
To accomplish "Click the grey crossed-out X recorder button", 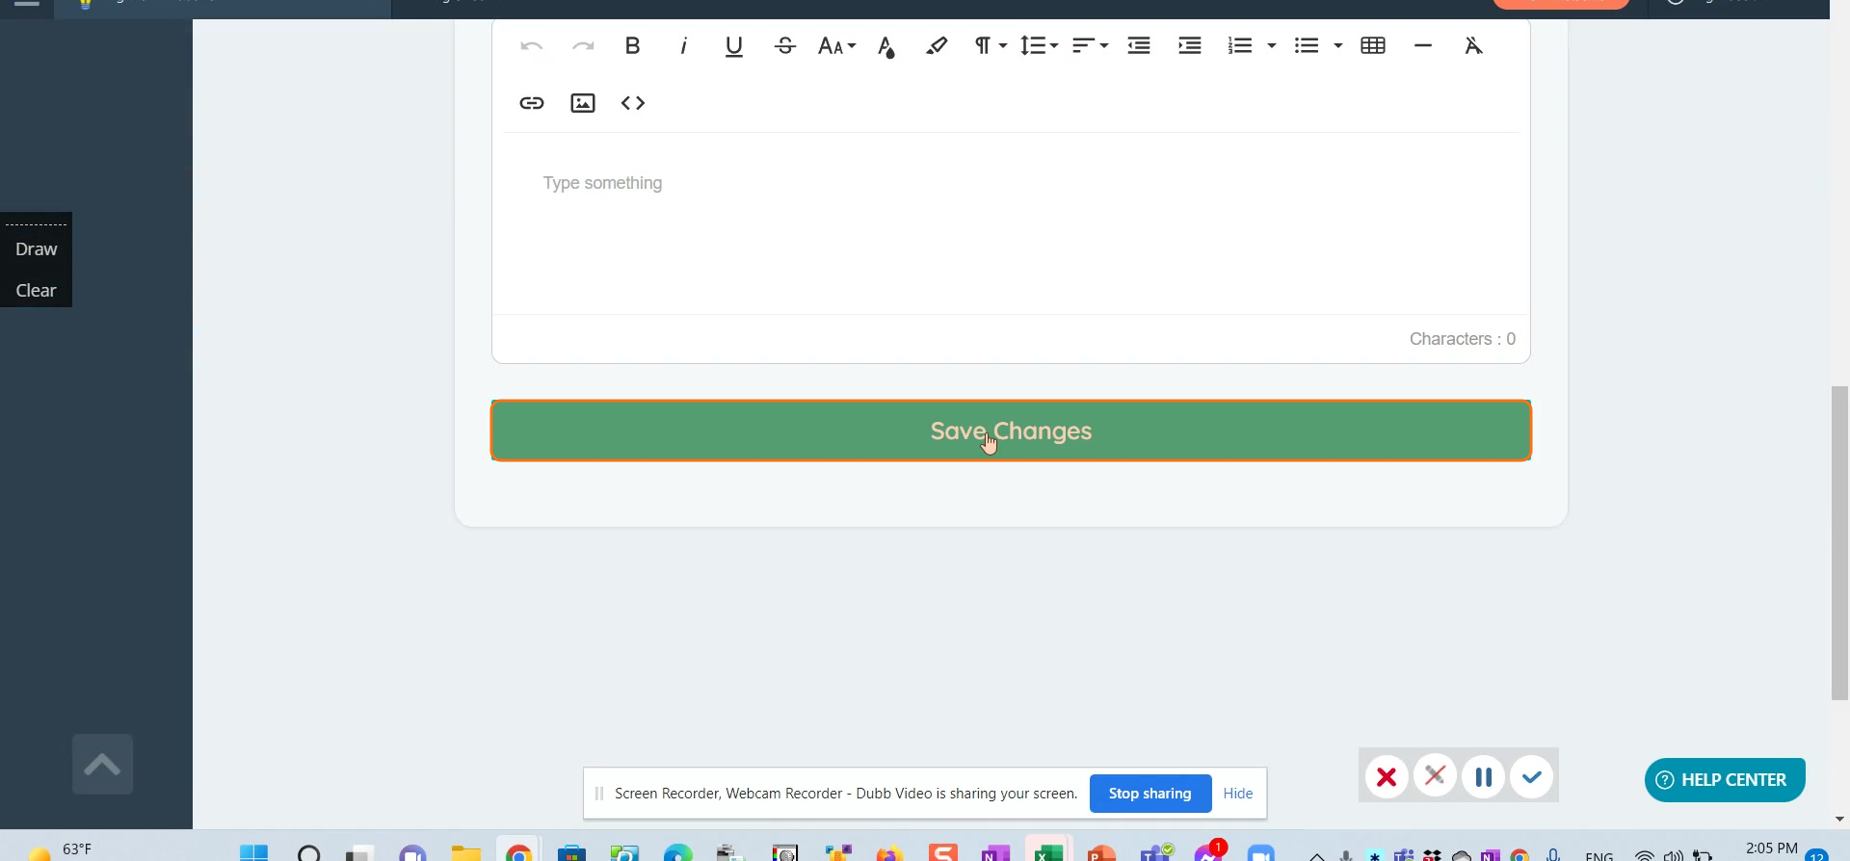I will [1435, 775].
